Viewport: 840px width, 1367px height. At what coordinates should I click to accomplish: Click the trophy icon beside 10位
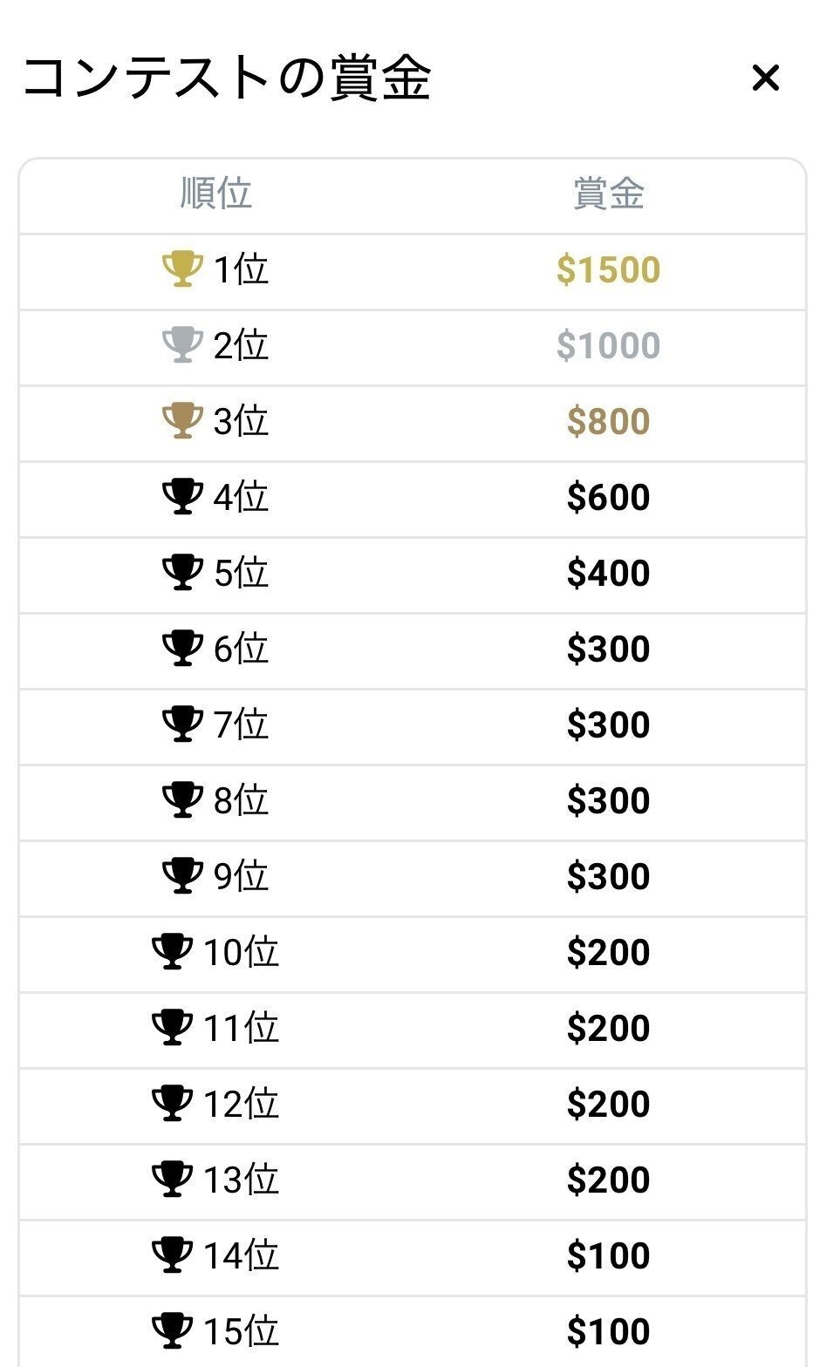tap(172, 952)
